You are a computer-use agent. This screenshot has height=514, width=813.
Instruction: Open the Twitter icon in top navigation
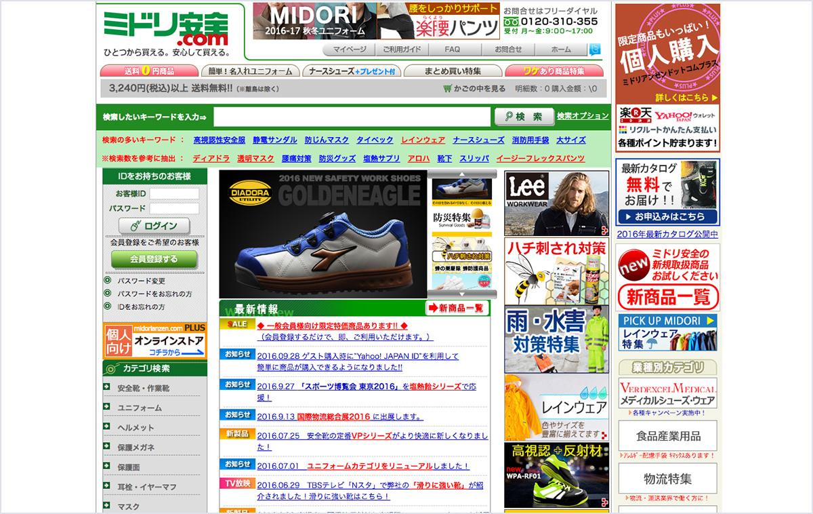point(594,50)
